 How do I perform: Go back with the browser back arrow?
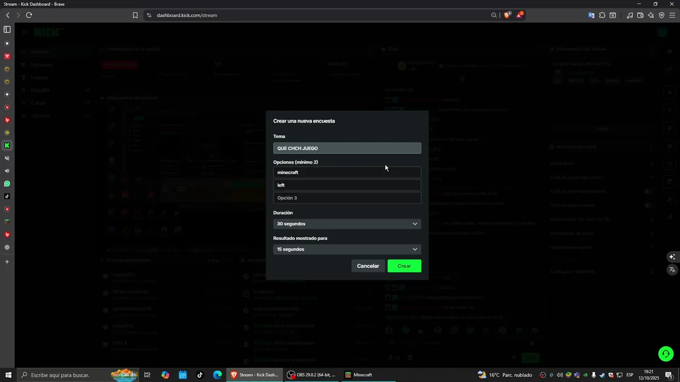(x=7, y=15)
